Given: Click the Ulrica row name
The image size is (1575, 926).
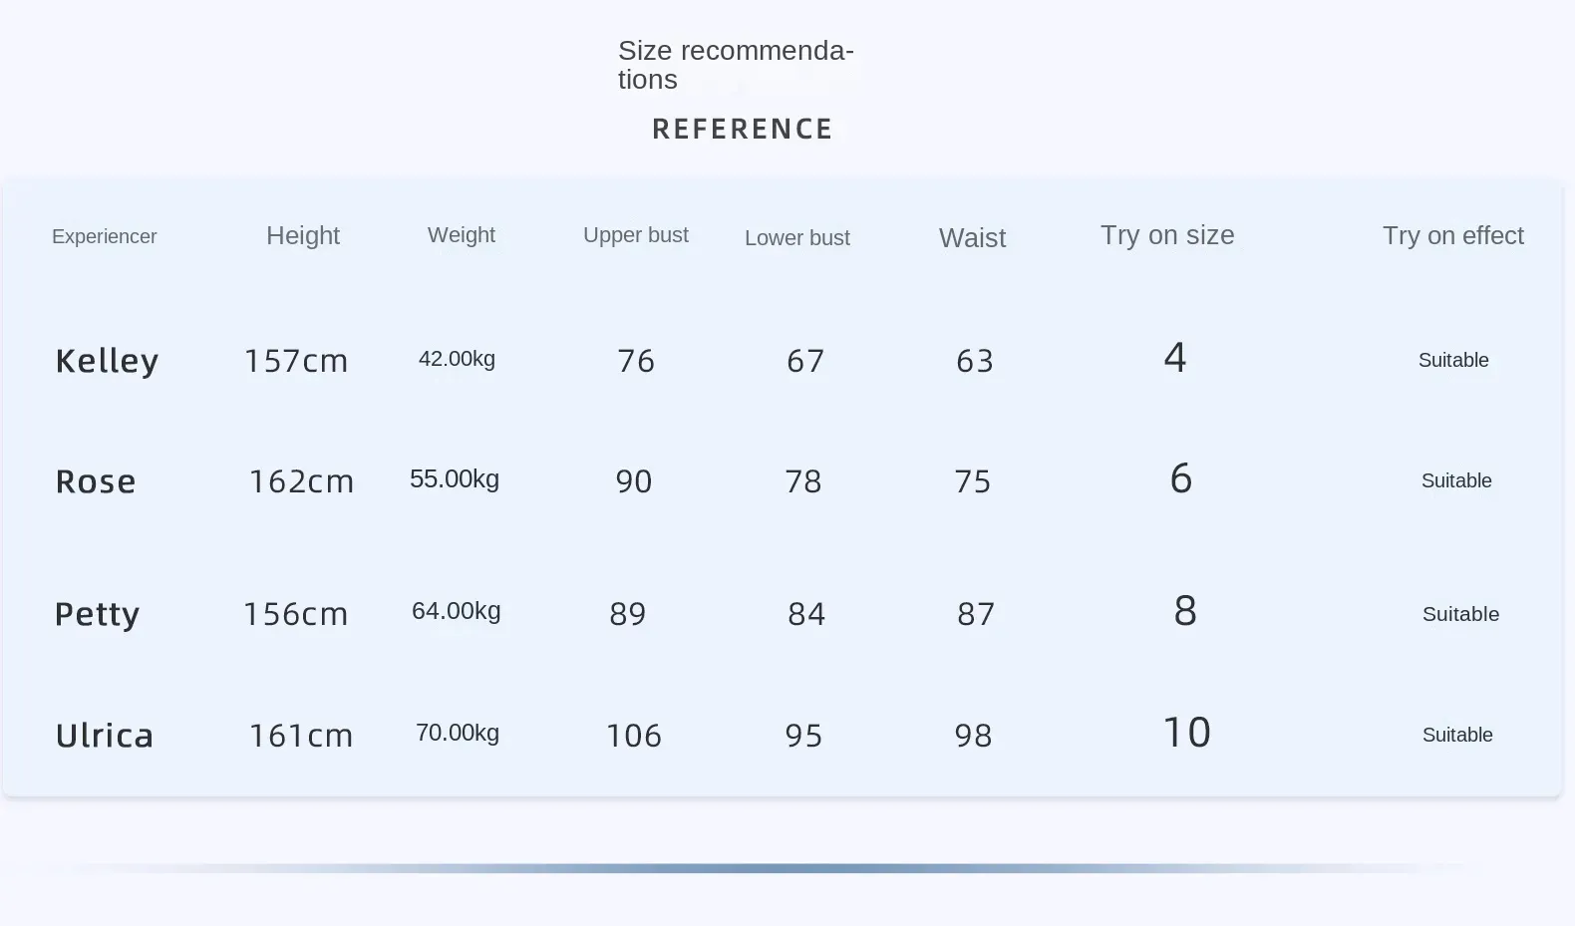Looking at the screenshot, I should point(105,736).
